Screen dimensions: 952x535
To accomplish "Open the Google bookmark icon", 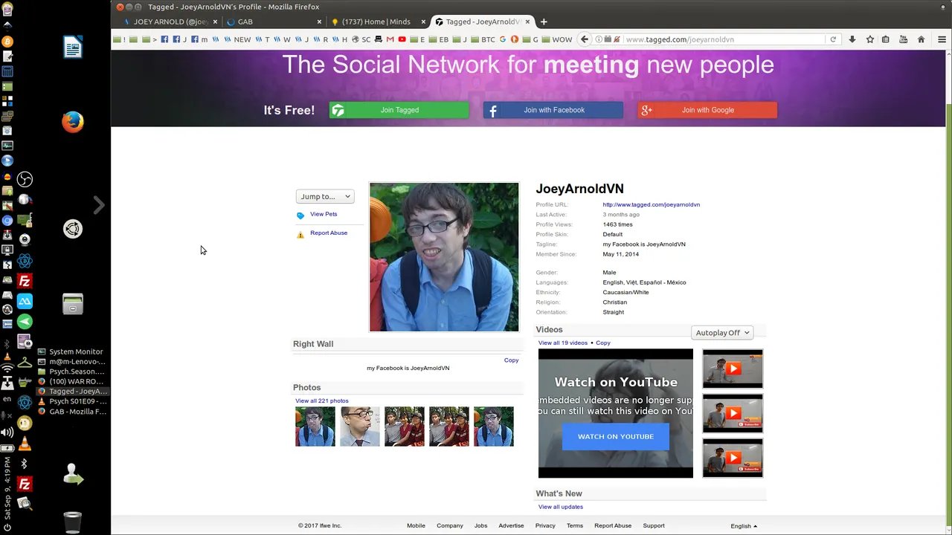I will pos(503,39).
